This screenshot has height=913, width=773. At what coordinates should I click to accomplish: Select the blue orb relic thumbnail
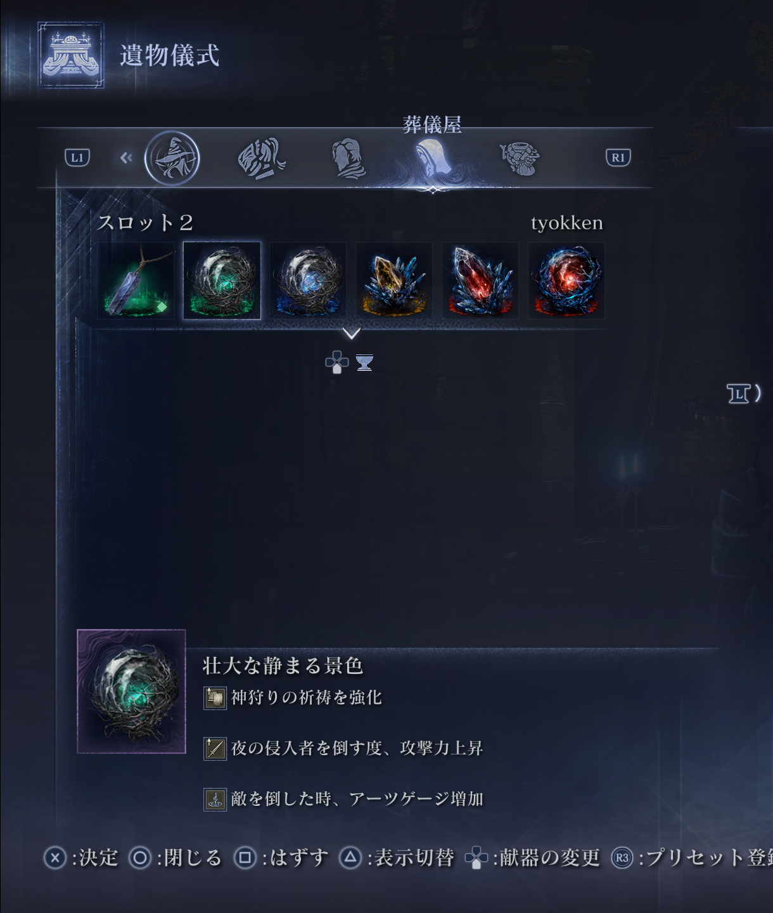tap(308, 280)
